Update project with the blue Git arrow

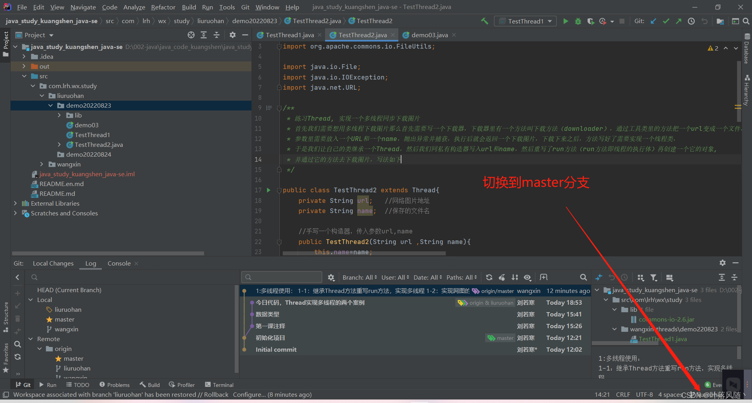pos(653,21)
